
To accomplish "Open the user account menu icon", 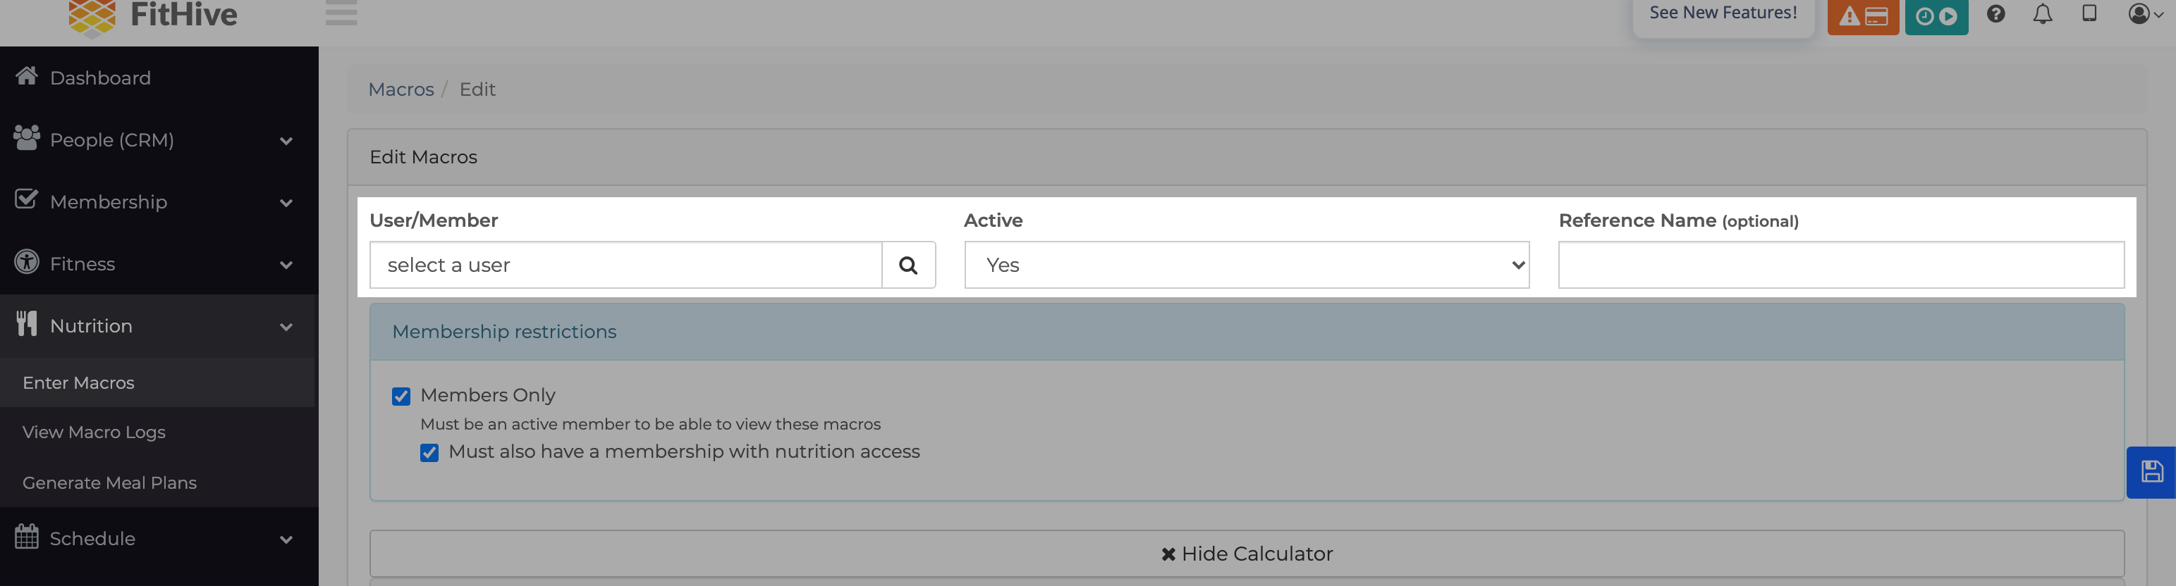I will click(x=2145, y=13).
